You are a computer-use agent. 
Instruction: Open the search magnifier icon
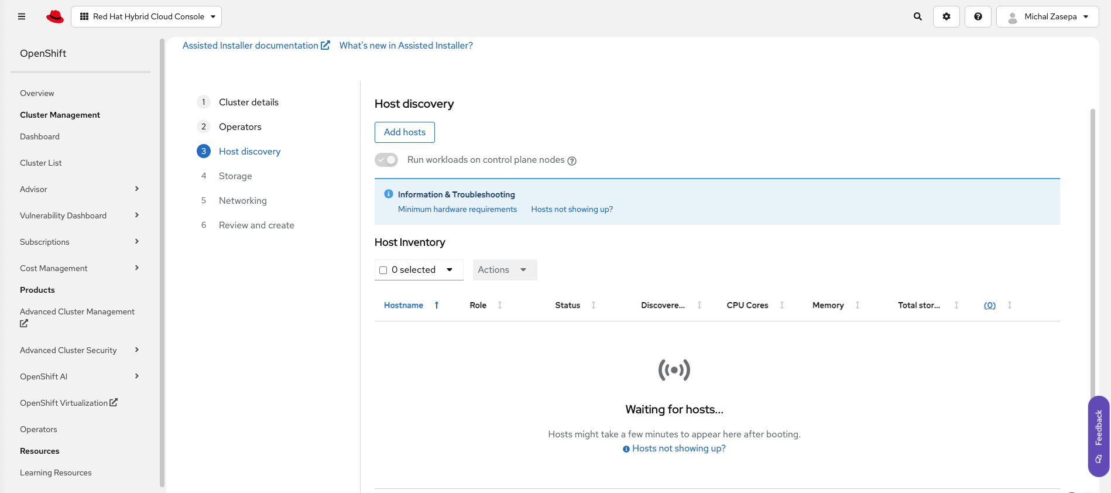click(918, 16)
